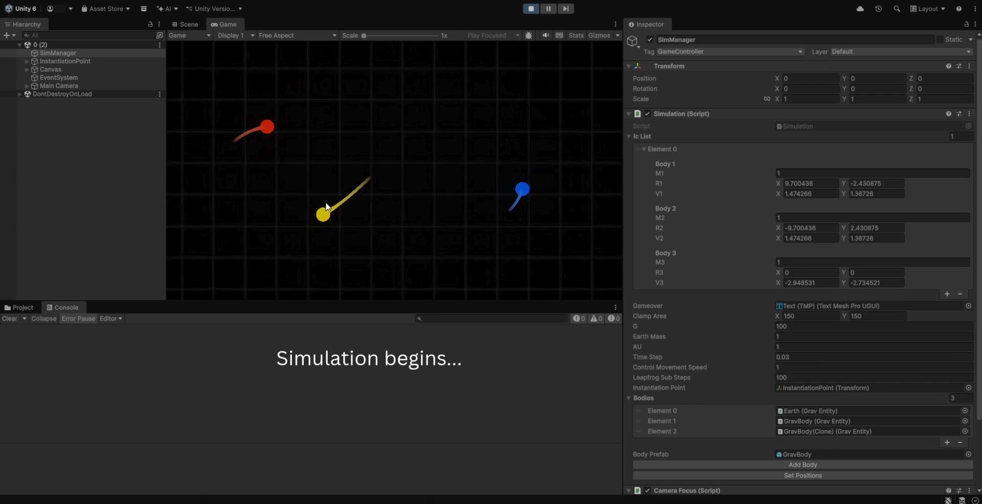
Task: Switch to the Scene tab
Action: coord(185,24)
